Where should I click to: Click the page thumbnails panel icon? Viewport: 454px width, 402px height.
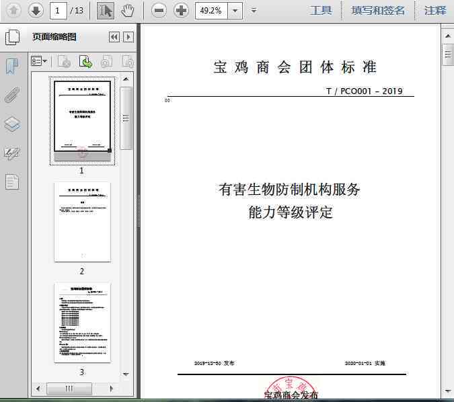point(13,37)
